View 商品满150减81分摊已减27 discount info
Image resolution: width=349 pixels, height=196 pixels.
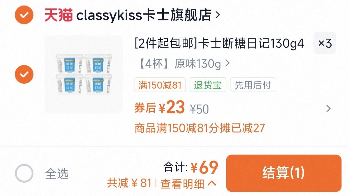pyautogui.click(x=200, y=128)
